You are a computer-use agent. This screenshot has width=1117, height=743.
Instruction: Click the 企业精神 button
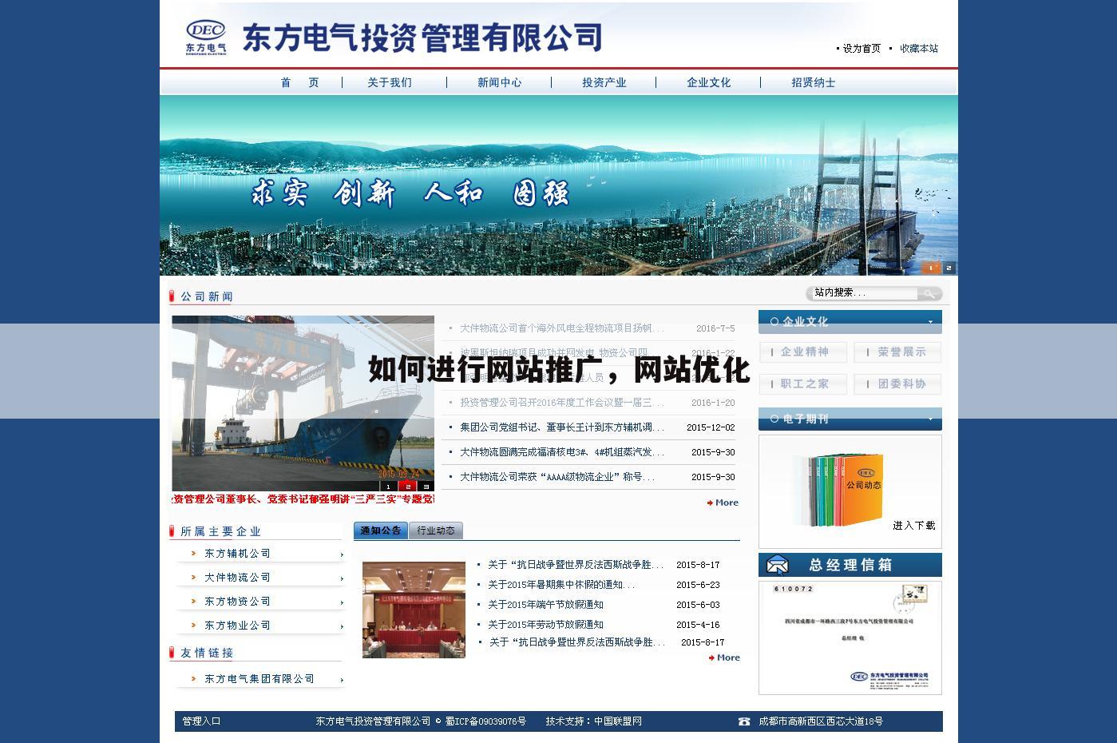[805, 352]
